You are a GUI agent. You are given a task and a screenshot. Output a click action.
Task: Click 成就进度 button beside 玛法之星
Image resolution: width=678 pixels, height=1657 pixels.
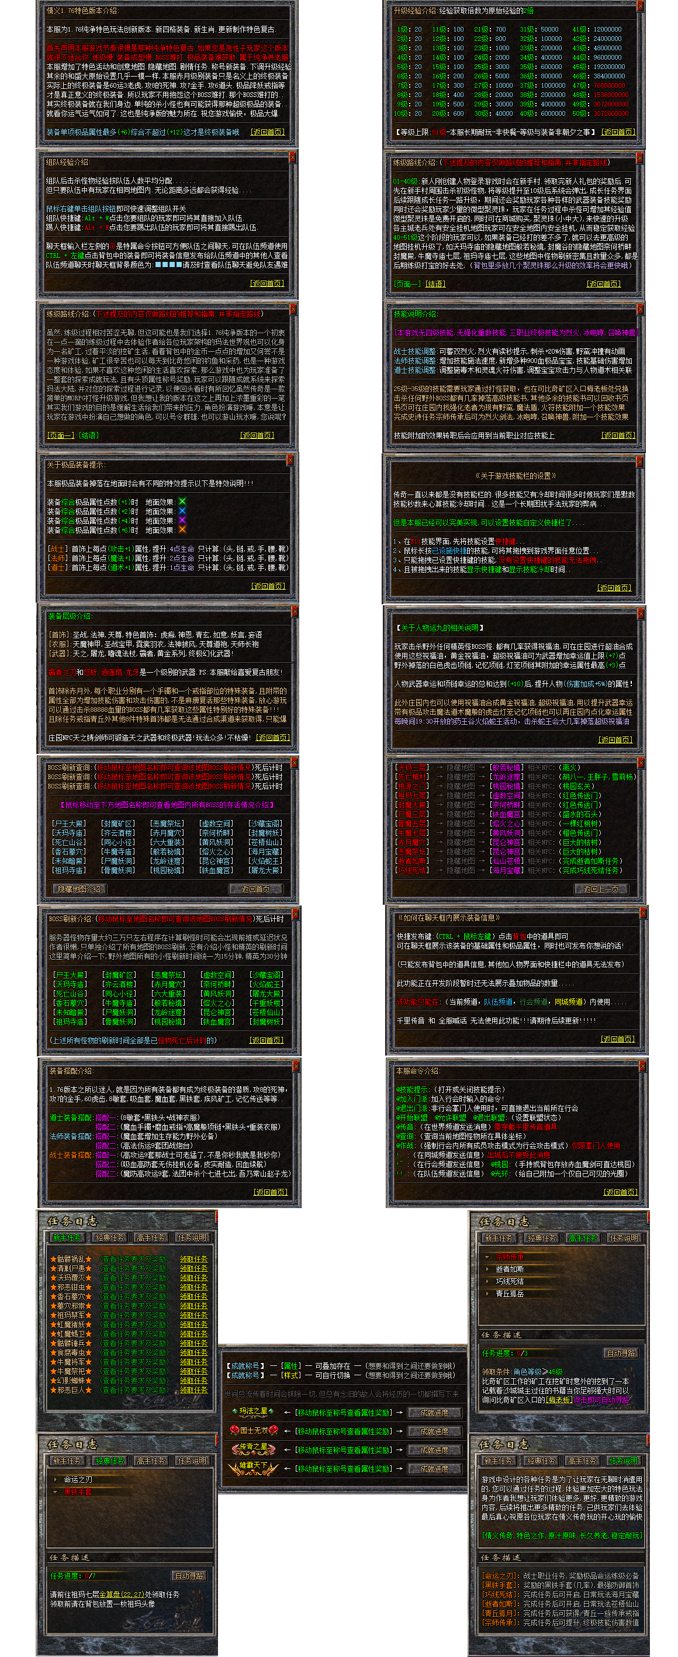coord(434,1413)
